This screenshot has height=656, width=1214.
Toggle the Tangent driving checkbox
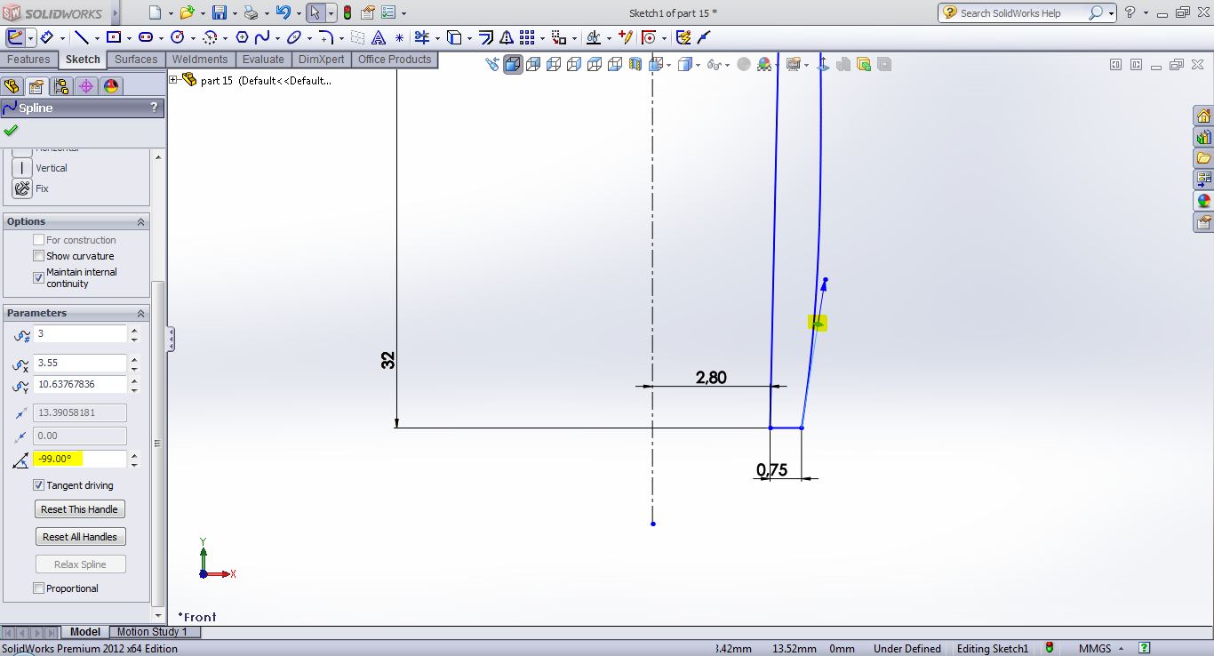click(x=38, y=485)
